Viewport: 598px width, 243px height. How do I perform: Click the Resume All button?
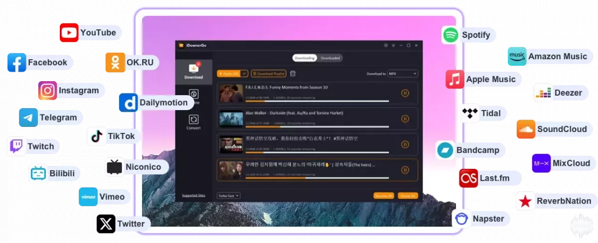[384, 196]
